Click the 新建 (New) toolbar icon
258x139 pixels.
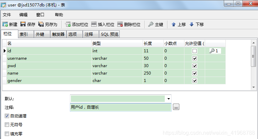point(5,24)
